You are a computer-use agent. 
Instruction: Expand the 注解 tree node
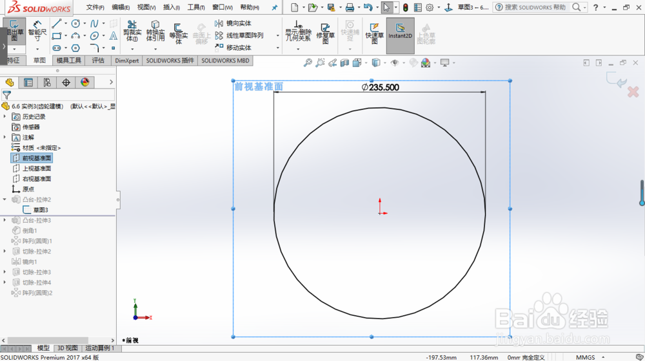coord(5,137)
